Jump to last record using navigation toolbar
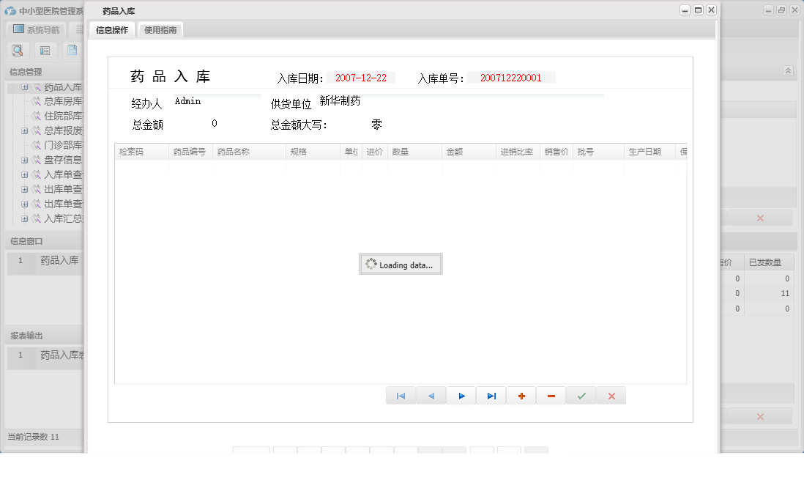 (491, 395)
